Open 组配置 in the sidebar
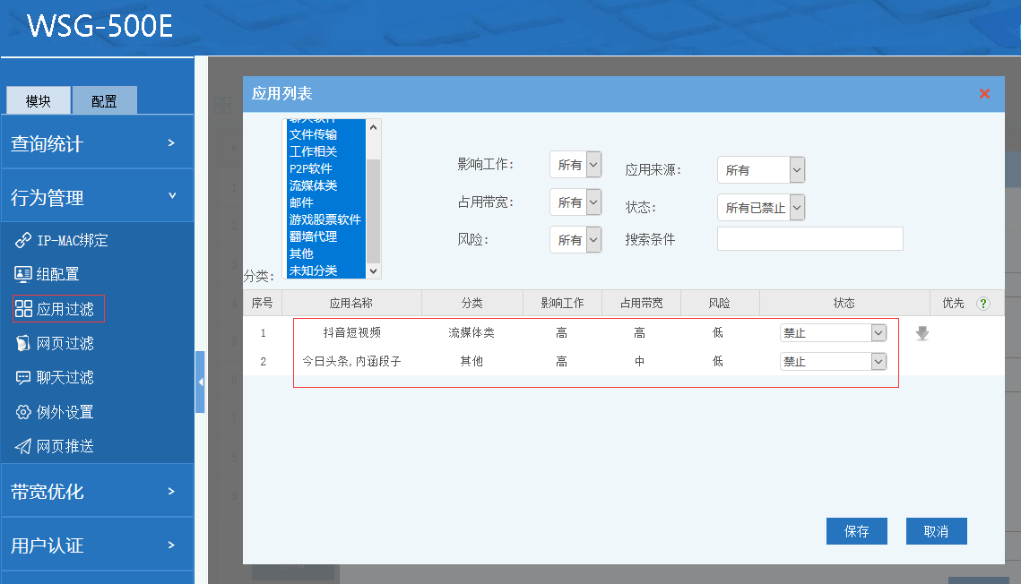1021x584 pixels. tap(57, 274)
